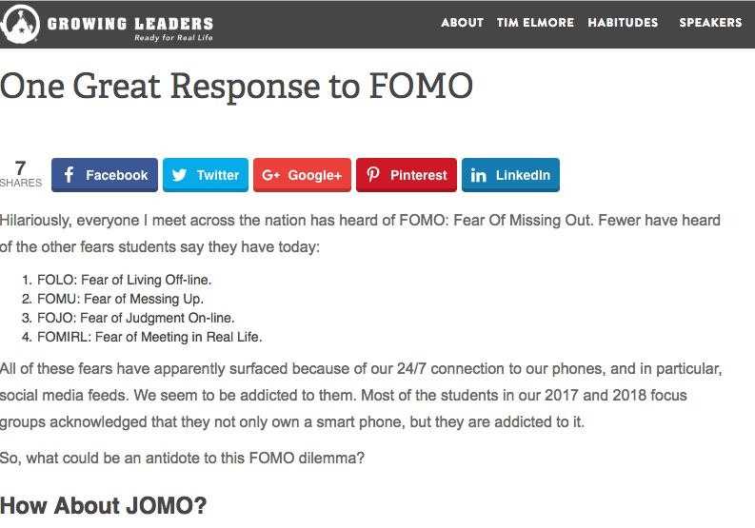This screenshot has width=755, height=528.
Task: Click the Pinterest 'P' share icon
Action: click(x=373, y=175)
